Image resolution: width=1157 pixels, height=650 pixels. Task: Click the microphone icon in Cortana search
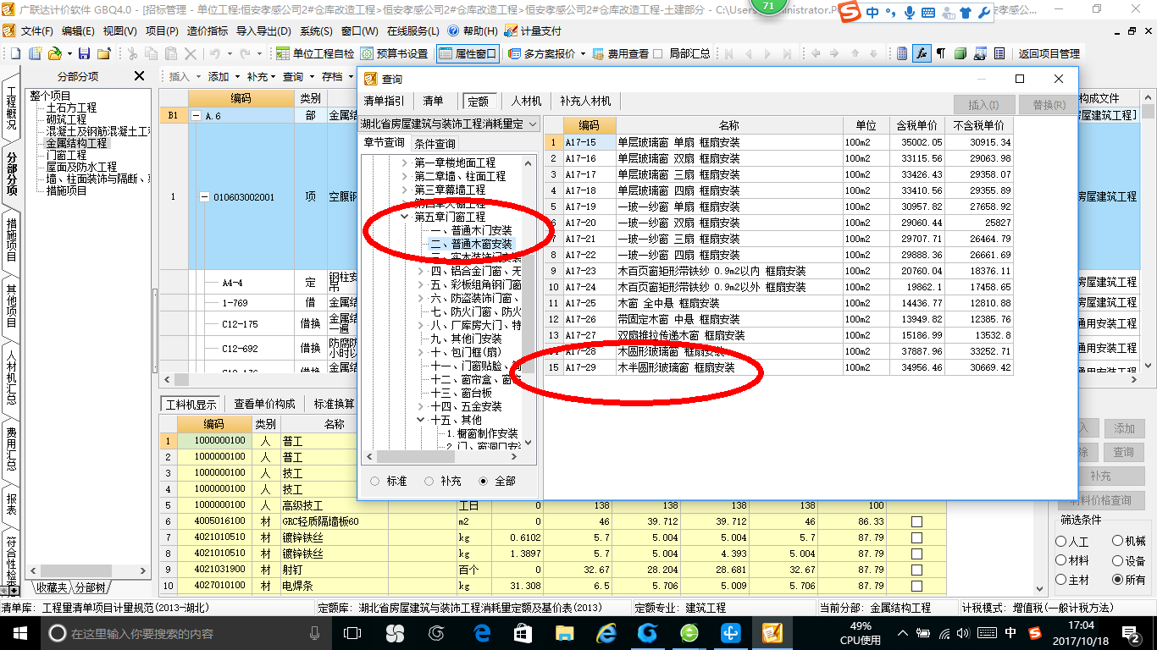click(x=315, y=632)
